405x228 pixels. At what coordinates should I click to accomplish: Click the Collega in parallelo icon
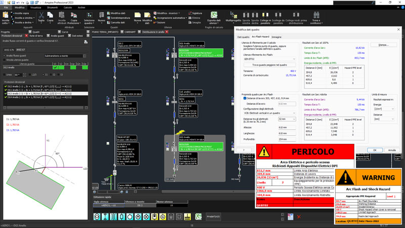point(265,15)
